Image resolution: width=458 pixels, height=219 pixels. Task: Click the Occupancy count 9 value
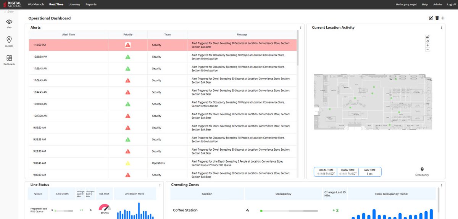[x=422, y=169]
